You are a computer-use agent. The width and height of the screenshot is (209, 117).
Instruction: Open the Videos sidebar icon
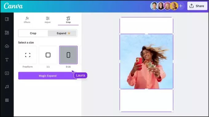click(x=7, y=73)
